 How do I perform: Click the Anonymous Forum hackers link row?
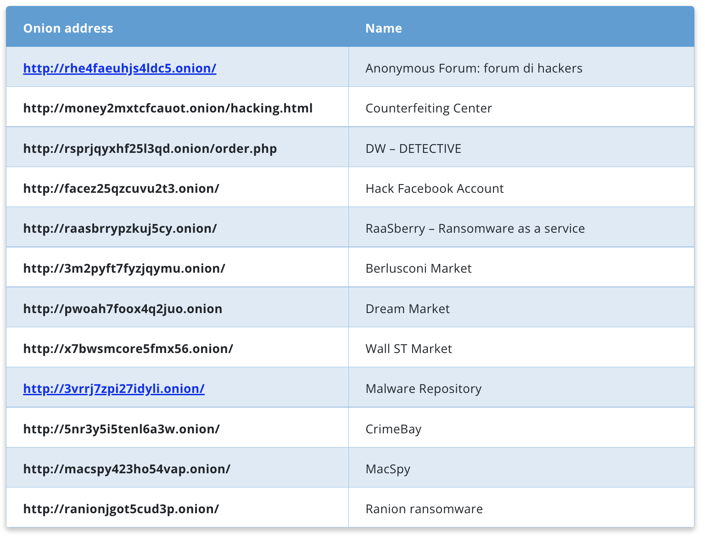474,68
